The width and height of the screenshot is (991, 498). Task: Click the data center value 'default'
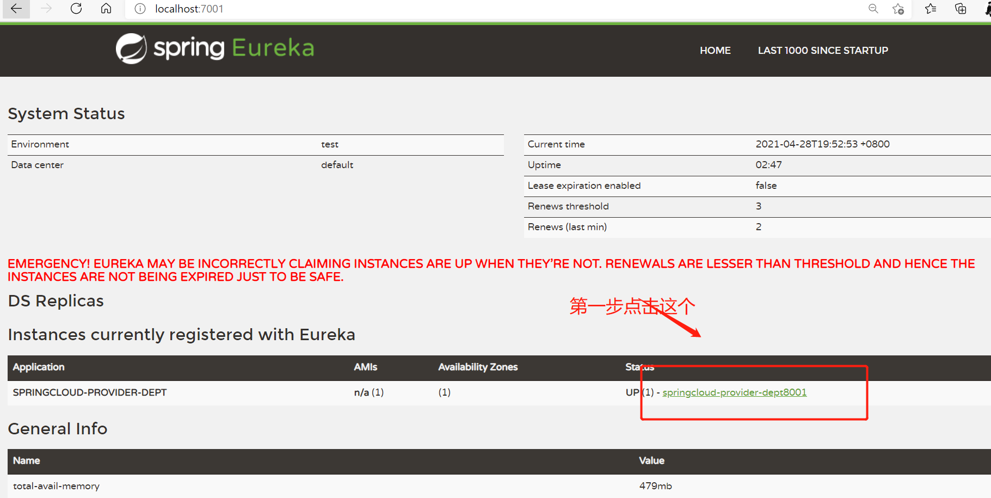coord(337,165)
